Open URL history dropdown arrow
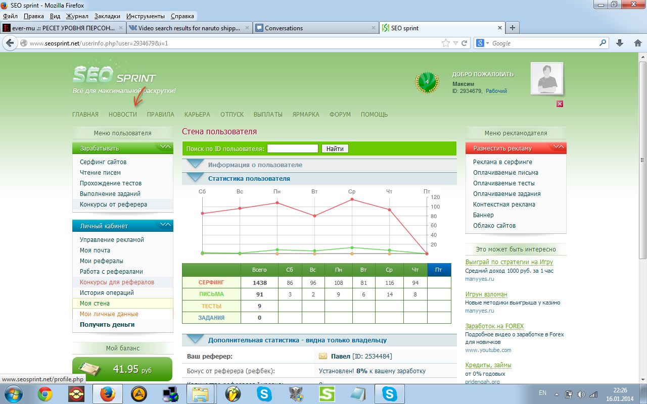 (x=455, y=43)
